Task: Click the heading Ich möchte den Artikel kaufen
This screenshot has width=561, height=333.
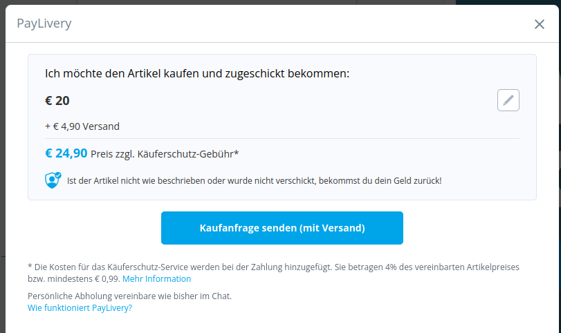Action: pyautogui.click(x=197, y=73)
